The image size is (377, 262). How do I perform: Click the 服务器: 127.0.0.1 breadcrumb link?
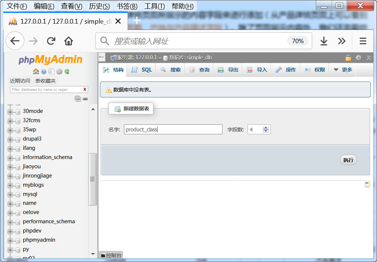[x=137, y=58]
